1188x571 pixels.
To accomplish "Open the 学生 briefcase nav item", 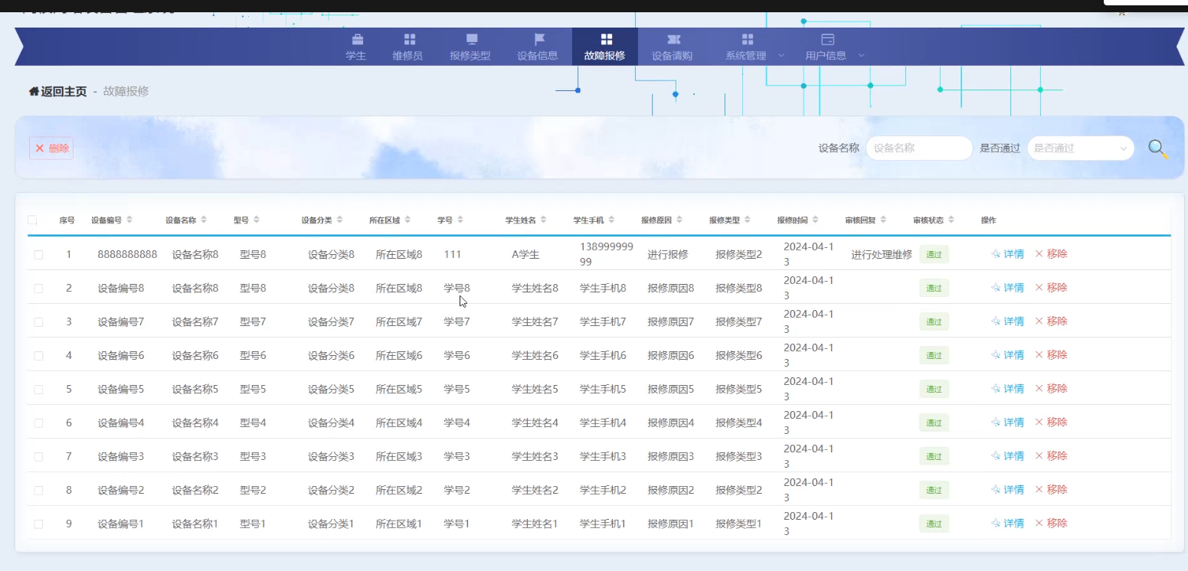I will [x=356, y=47].
